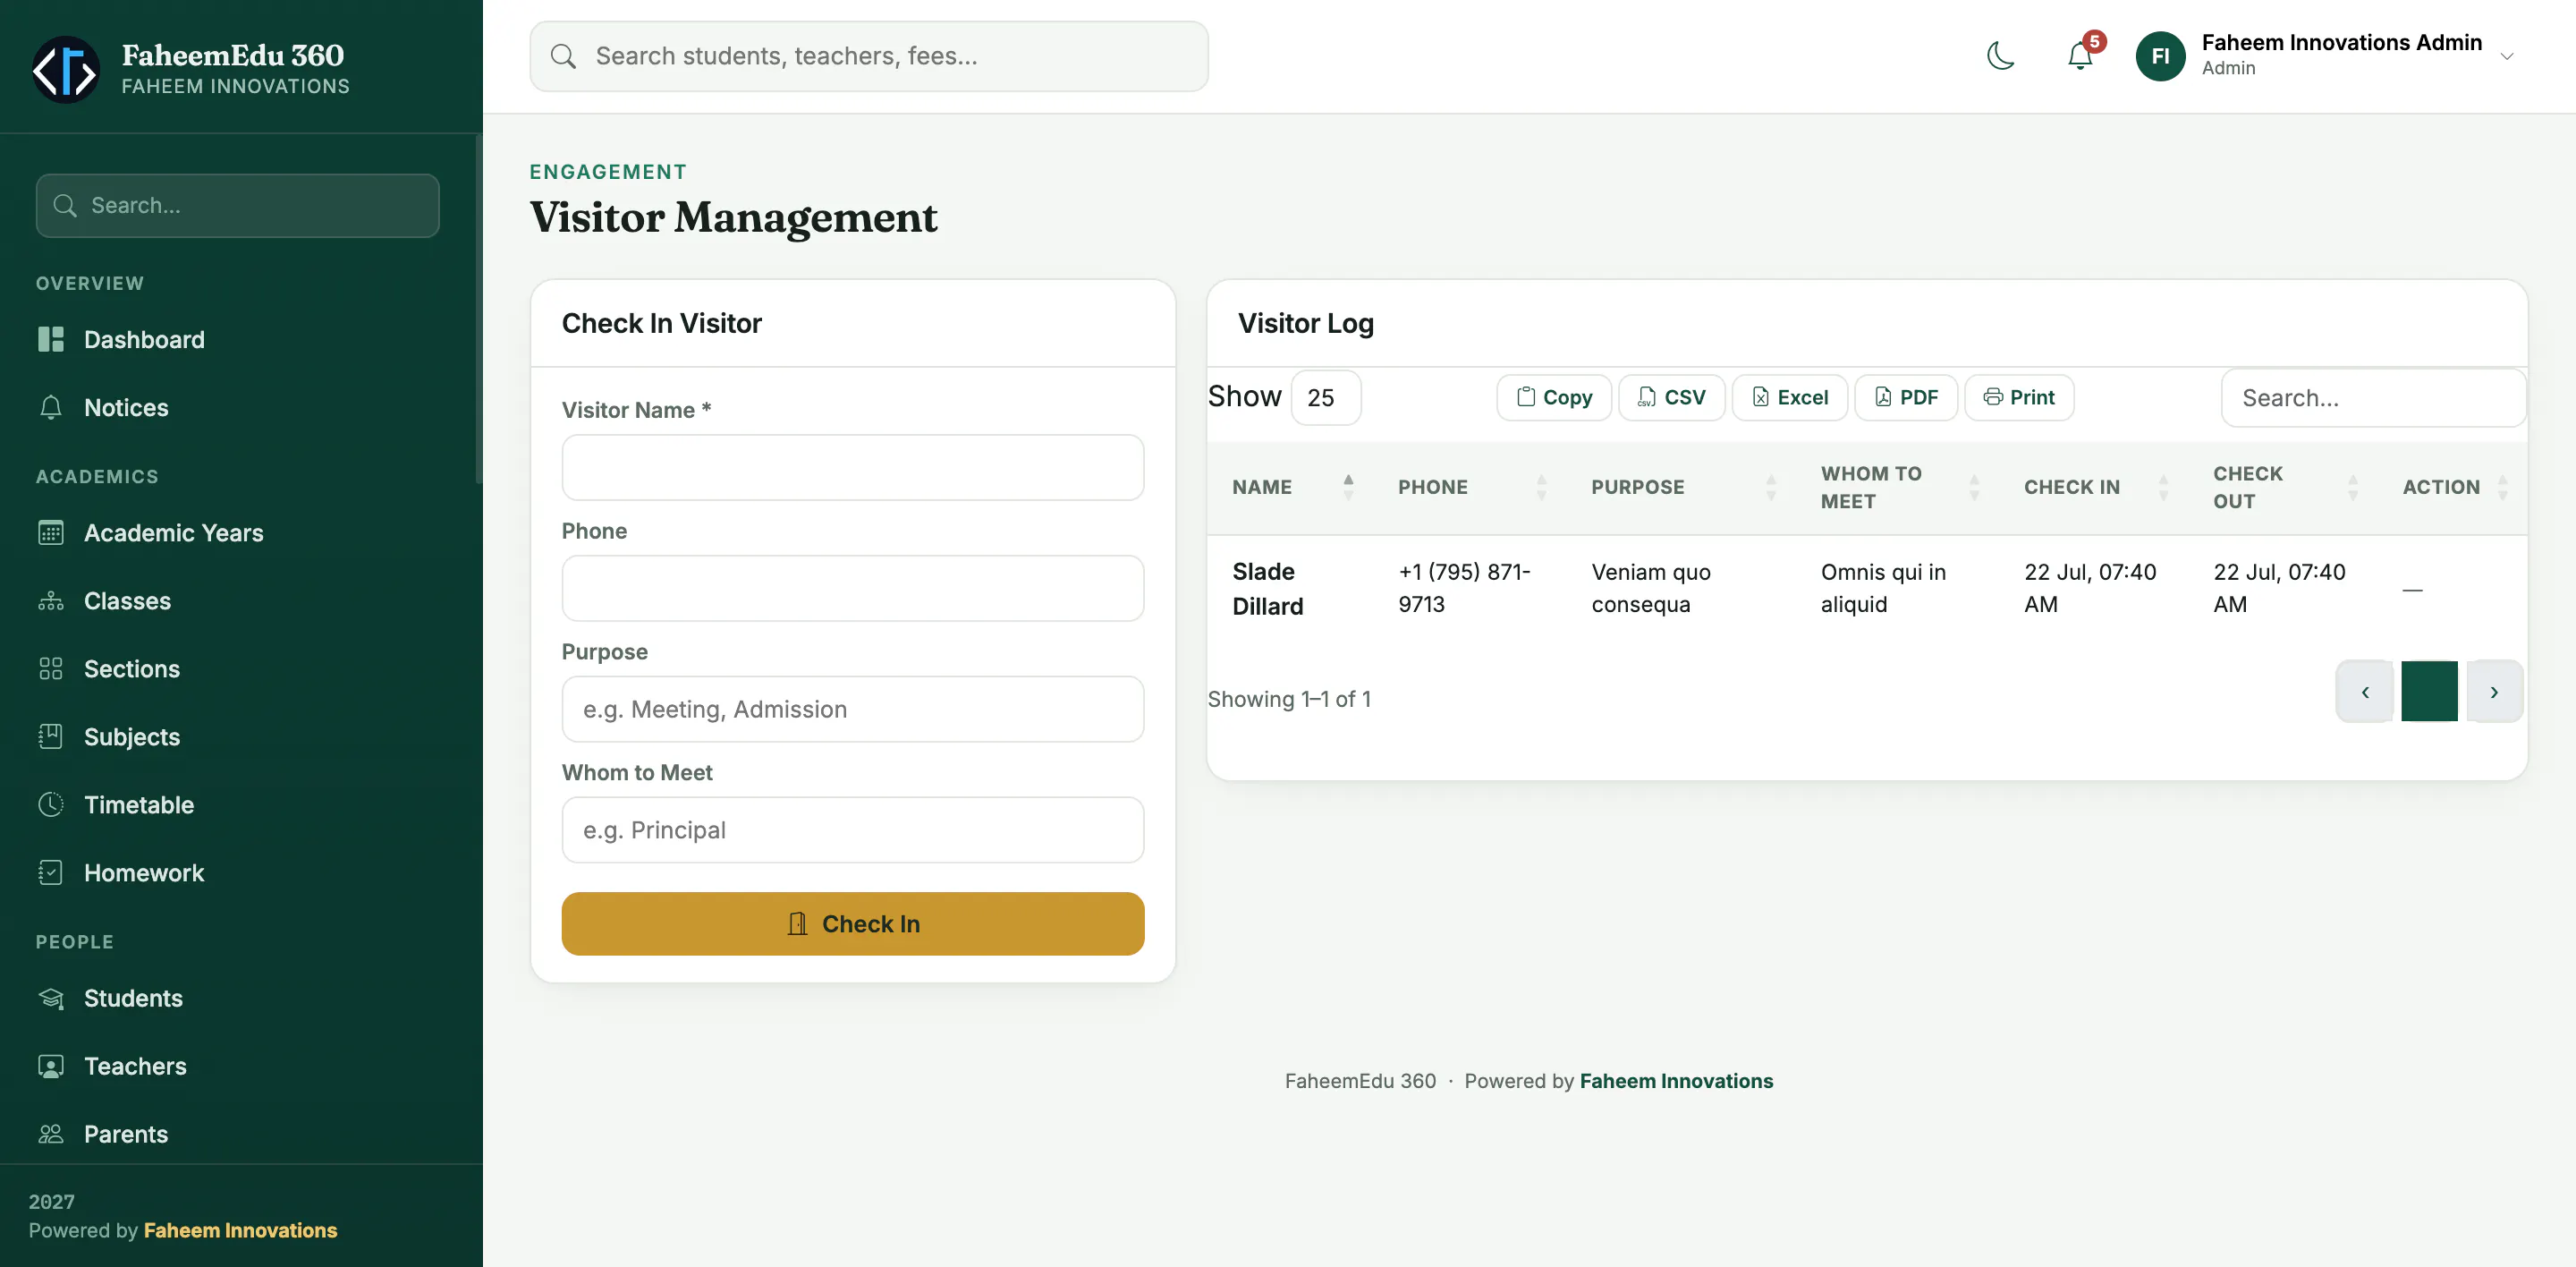Focus the students, teachers, fees search field

(869, 56)
